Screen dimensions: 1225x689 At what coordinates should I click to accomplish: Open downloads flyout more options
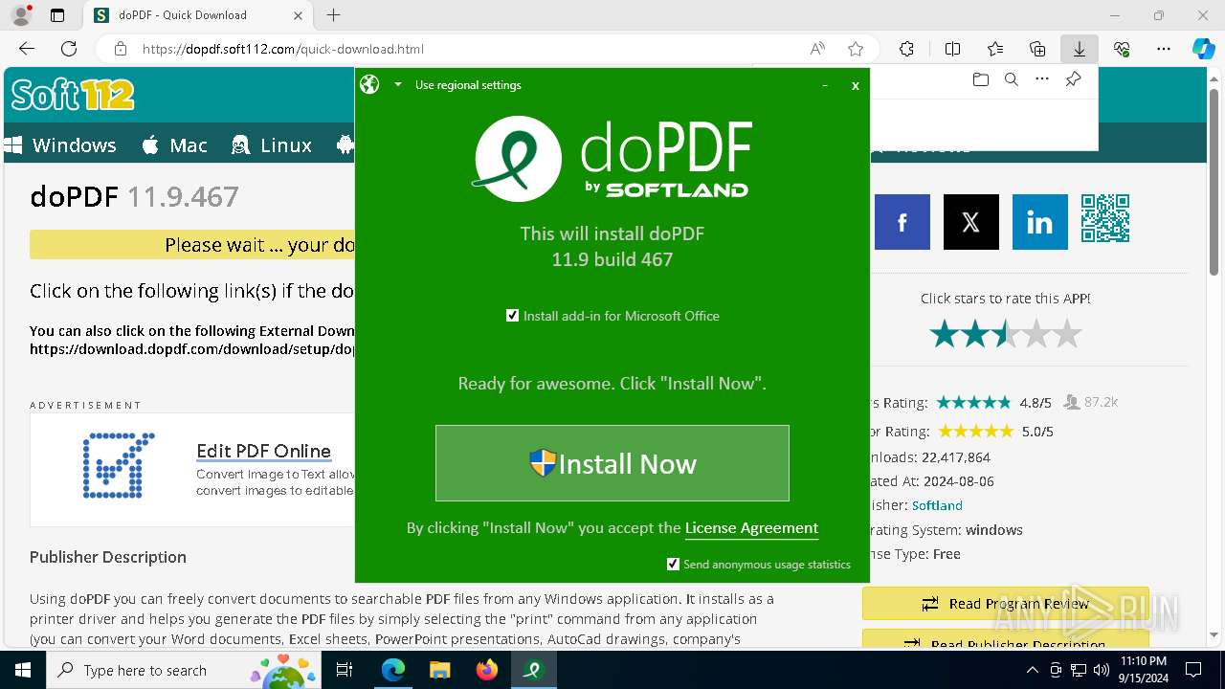[1042, 79]
